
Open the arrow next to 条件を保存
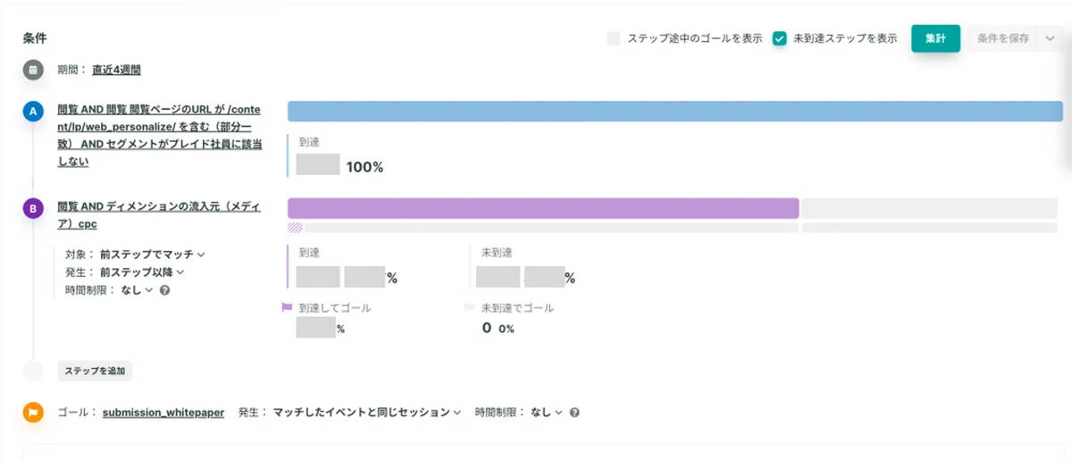click(x=1049, y=38)
